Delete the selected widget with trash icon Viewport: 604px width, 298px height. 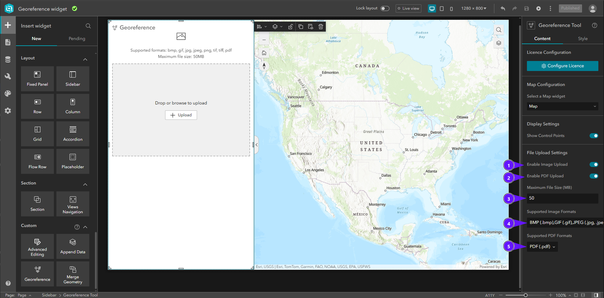coord(321,27)
